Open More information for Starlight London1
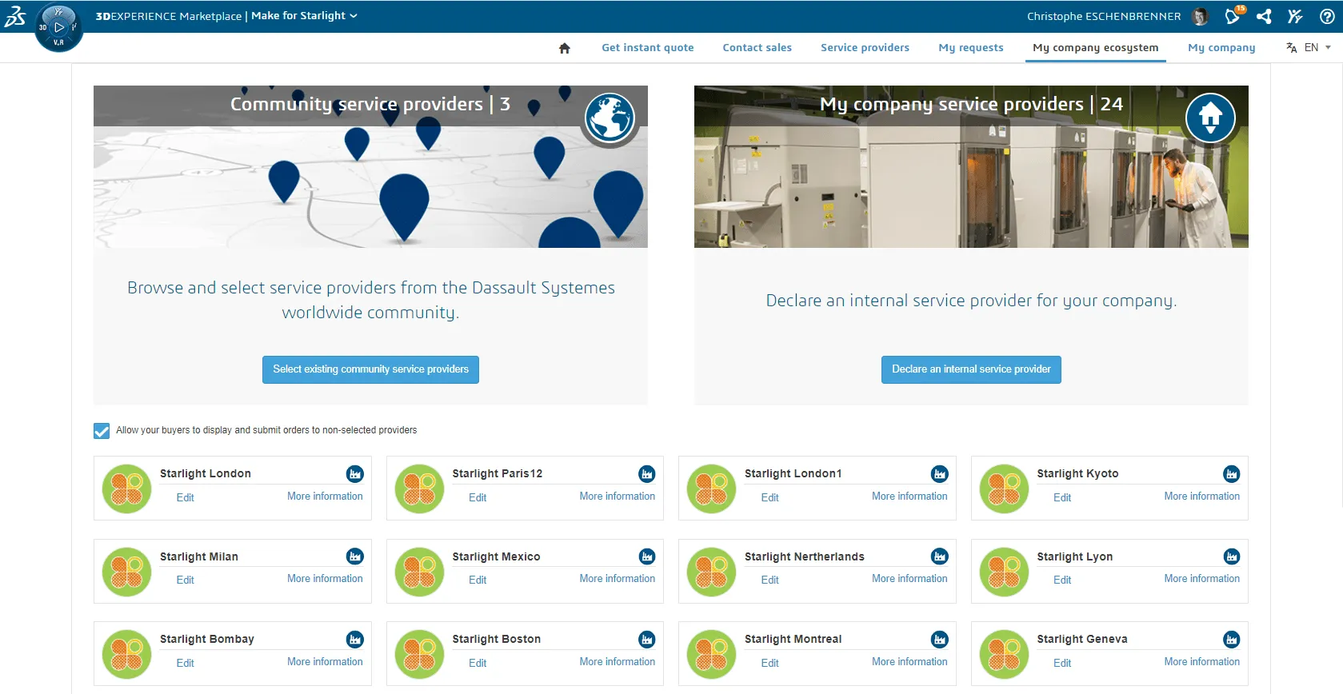This screenshot has height=694, width=1343. tap(909, 497)
